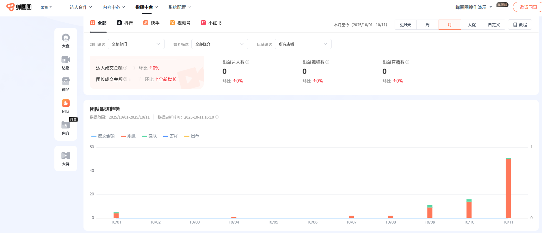
Task: Select the 大促 time range option
Action: click(472, 25)
